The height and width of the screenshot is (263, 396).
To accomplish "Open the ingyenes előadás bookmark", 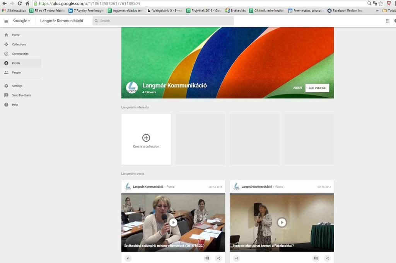I will [x=126, y=10].
